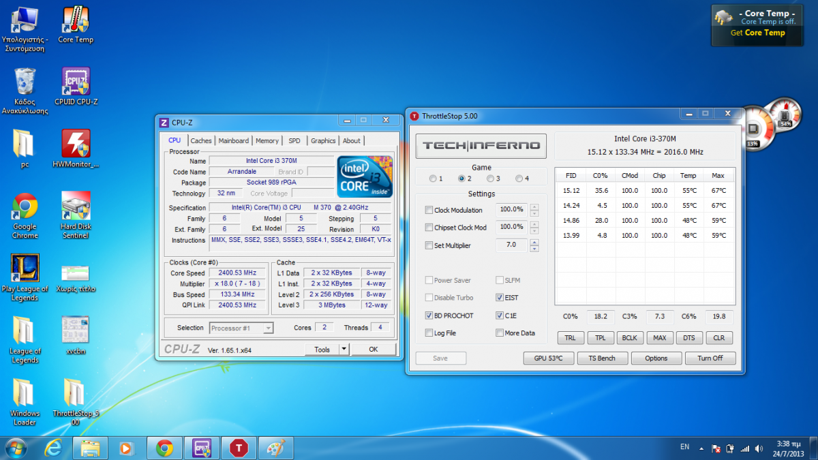Click the Turn Off button in ThrottleStop
Viewport: 818px width, 460px height.
710,358
